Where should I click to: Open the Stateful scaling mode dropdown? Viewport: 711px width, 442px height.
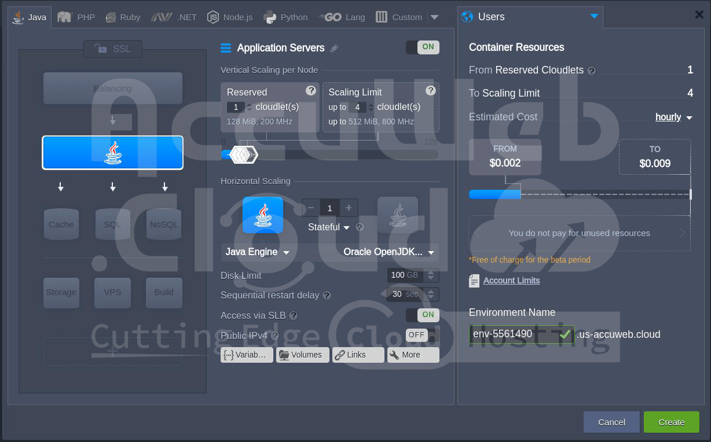tap(329, 227)
